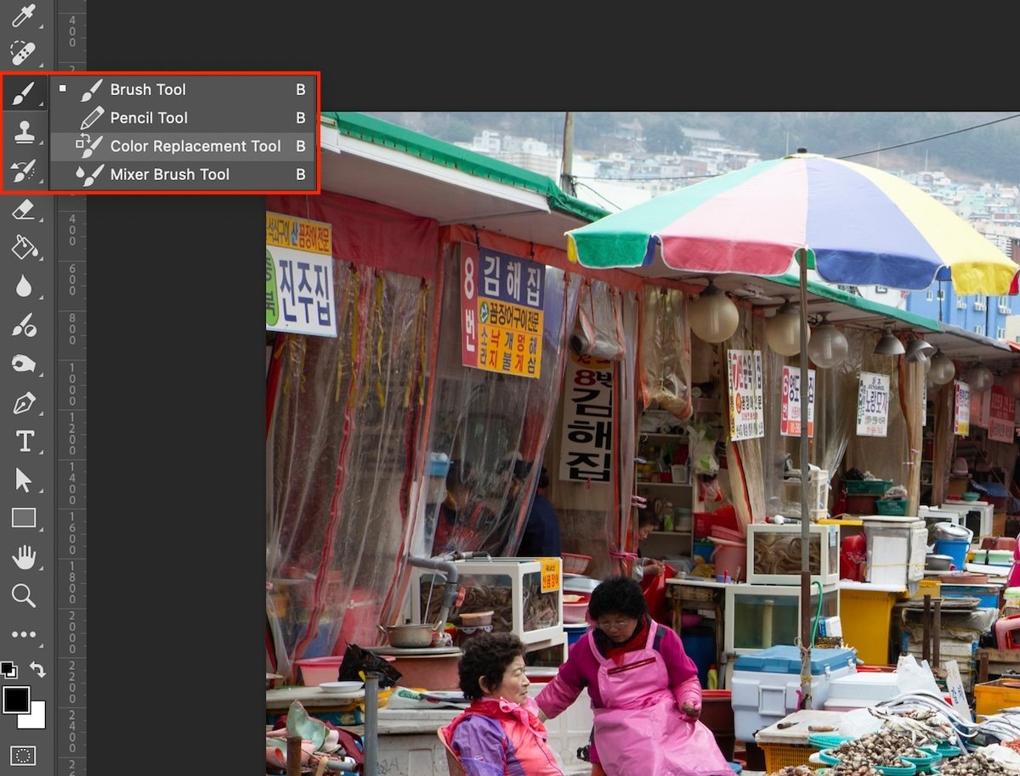The image size is (1020, 776).
Task: Select the History Brush tool
Action: point(25,170)
